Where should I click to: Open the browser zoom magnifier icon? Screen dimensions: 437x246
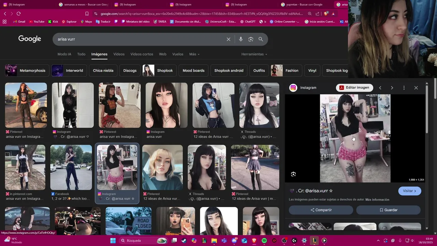(310, 14)
